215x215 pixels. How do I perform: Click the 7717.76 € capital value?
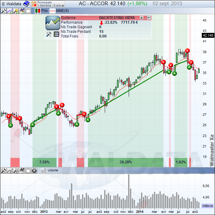pyautogui.click(x=129, y=22)
